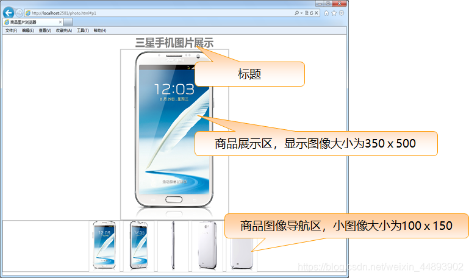Maximize the browser window
The image size is (469, 278).
point(328,4)
